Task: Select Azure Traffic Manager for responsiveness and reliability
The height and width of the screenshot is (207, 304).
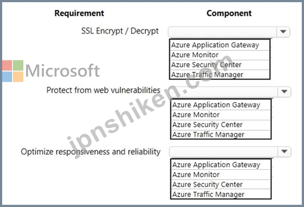Action: click(221, 194)
